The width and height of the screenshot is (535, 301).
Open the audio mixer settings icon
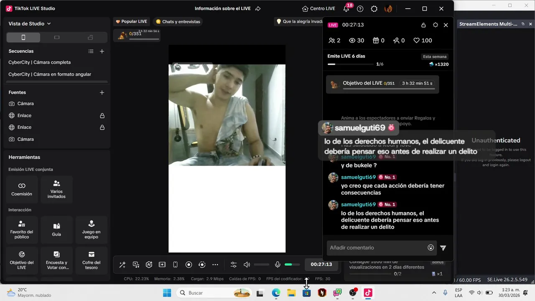[234, 265]
